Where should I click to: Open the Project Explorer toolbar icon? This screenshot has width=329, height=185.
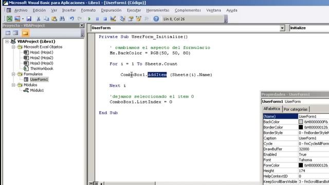(123, 18)
